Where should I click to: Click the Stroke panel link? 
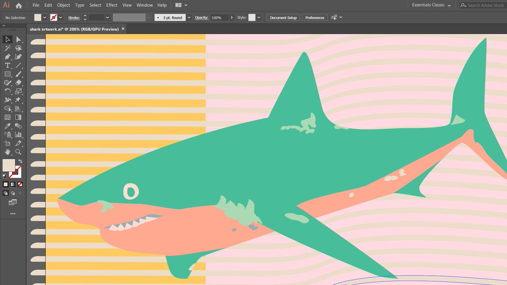pyautogui.click(x=74, y=18)
